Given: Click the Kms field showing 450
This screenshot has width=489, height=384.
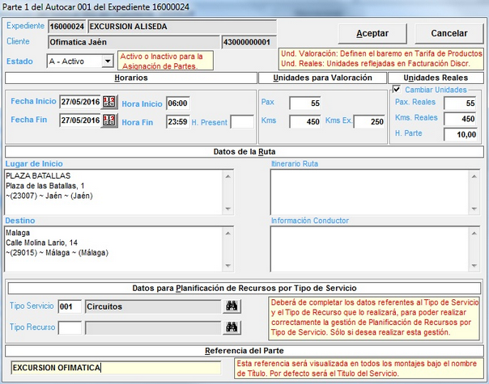Looking at the screenshot, I should pyautogui.click(x=305, y=121).
